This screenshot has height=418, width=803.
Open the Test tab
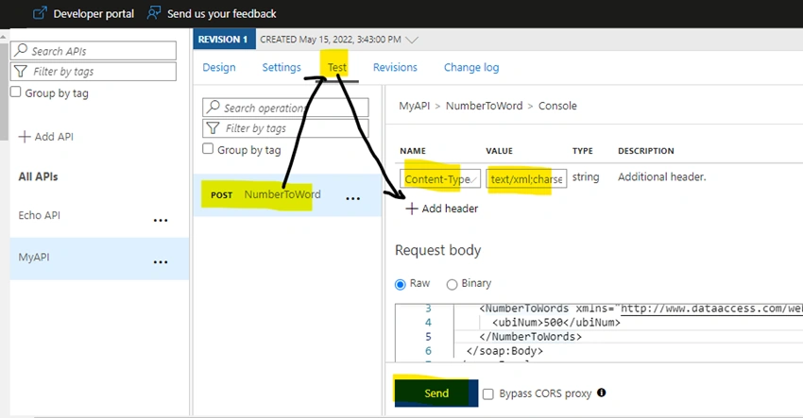pyautogui.click(x=337, y=67)
